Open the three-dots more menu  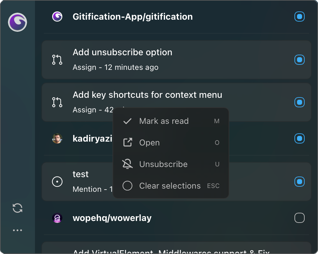tap(17, 230)
